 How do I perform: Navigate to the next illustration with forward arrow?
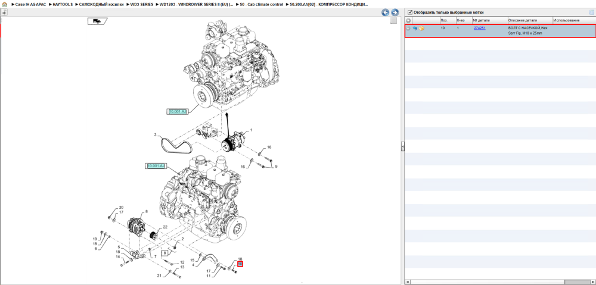coord(395,12)
